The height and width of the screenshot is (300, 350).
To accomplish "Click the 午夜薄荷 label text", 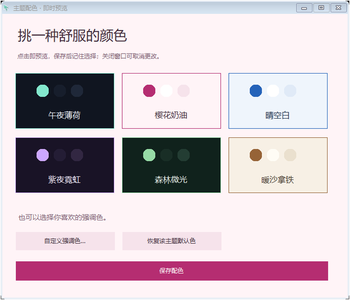I will pyautogui.click(x=64, y=115).
